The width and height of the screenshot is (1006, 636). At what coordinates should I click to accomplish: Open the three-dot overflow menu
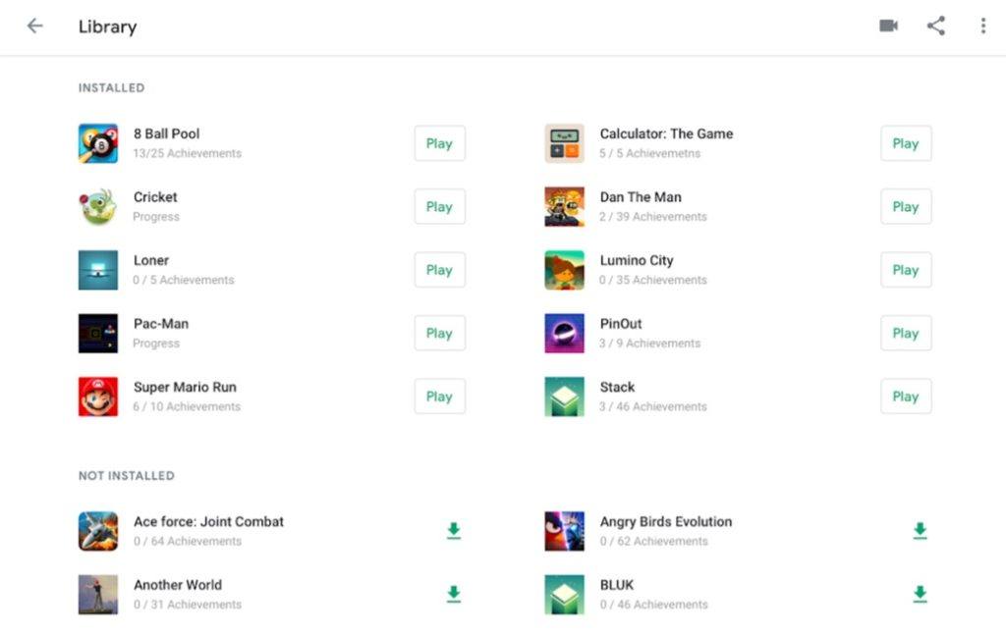[x=982, y=26]
